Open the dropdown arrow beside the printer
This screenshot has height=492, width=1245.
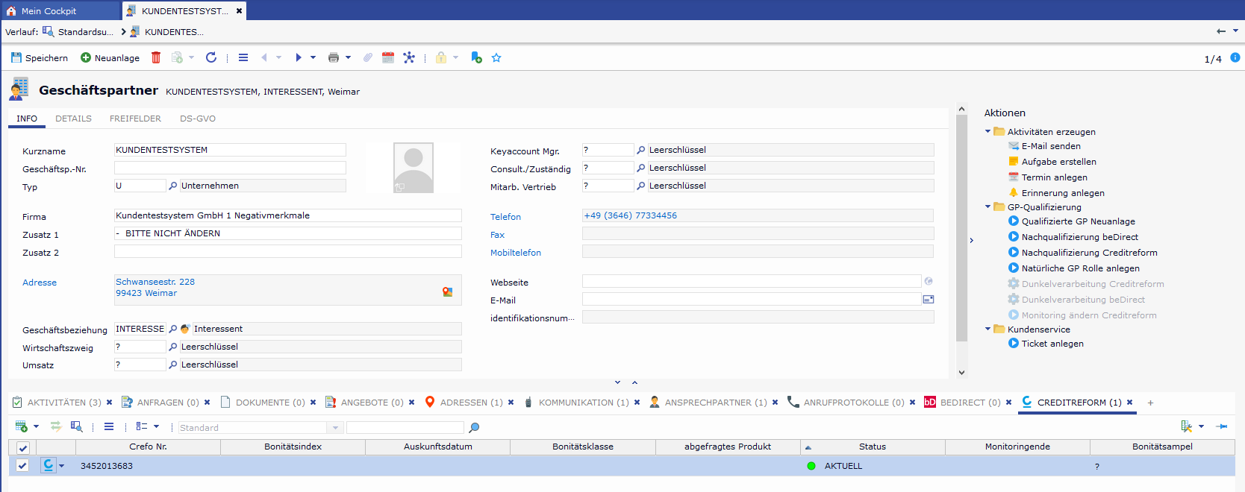[x=348, y=57]
